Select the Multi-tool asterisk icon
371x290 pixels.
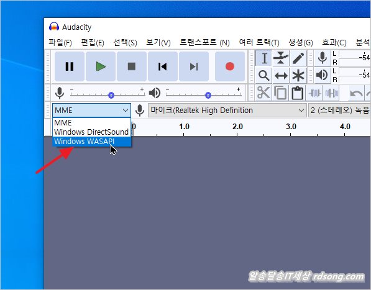298,76
